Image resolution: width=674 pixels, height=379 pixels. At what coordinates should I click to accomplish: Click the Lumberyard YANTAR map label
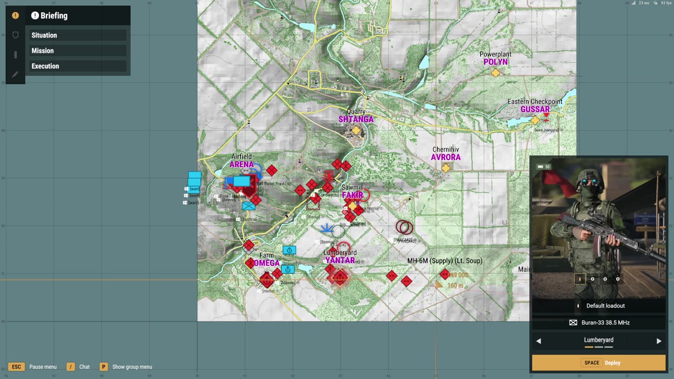pyautogui.click(x=340, y=257)
